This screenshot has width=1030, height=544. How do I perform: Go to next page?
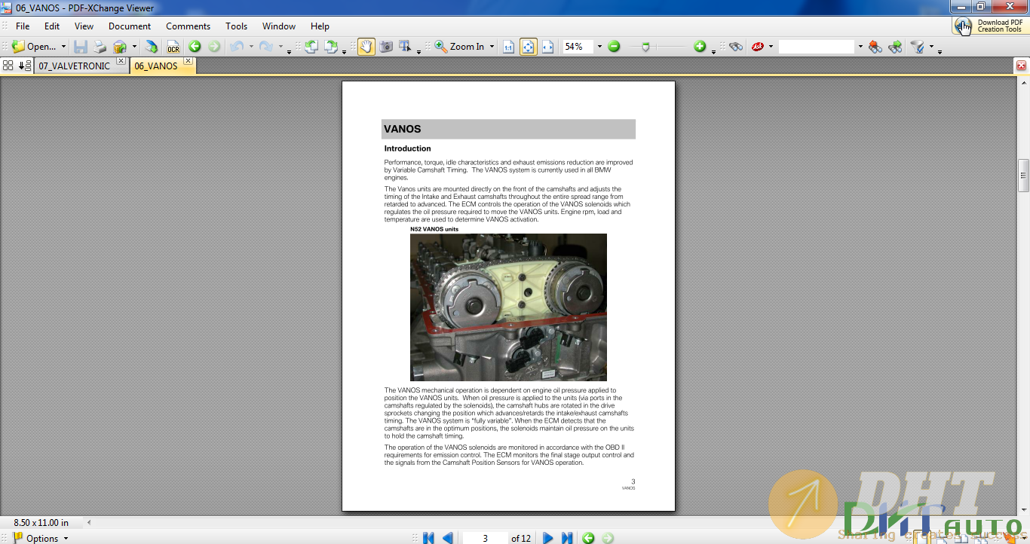[548, 538]
